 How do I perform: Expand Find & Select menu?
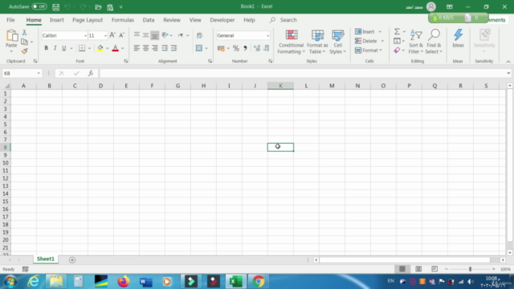[434, 42]
